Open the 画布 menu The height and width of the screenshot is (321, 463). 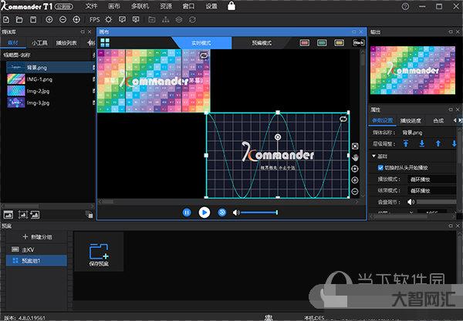point(114,6)
